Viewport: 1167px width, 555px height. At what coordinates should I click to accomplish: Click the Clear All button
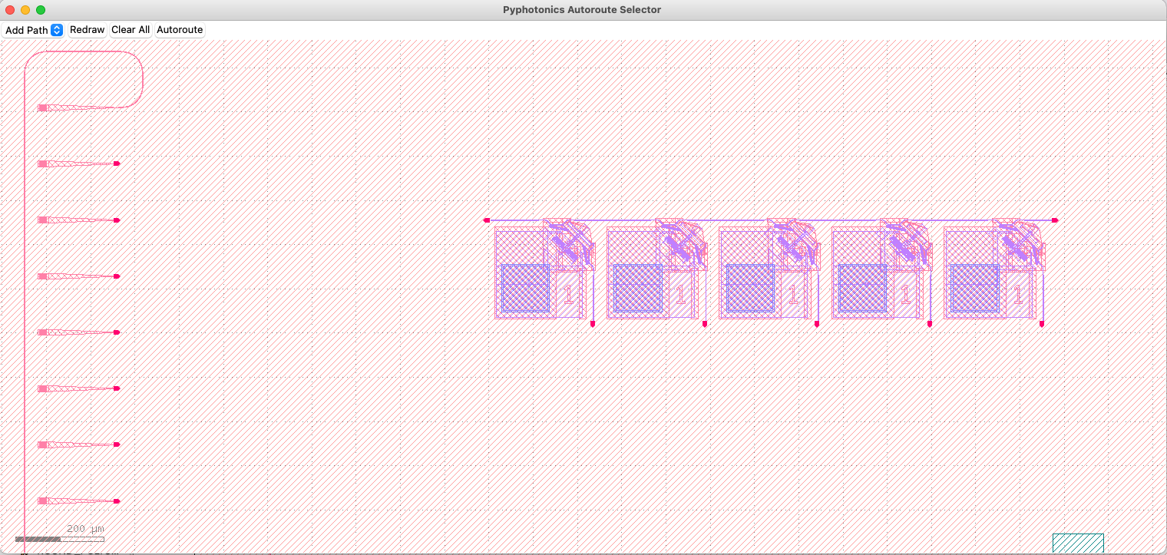[131, 30]
